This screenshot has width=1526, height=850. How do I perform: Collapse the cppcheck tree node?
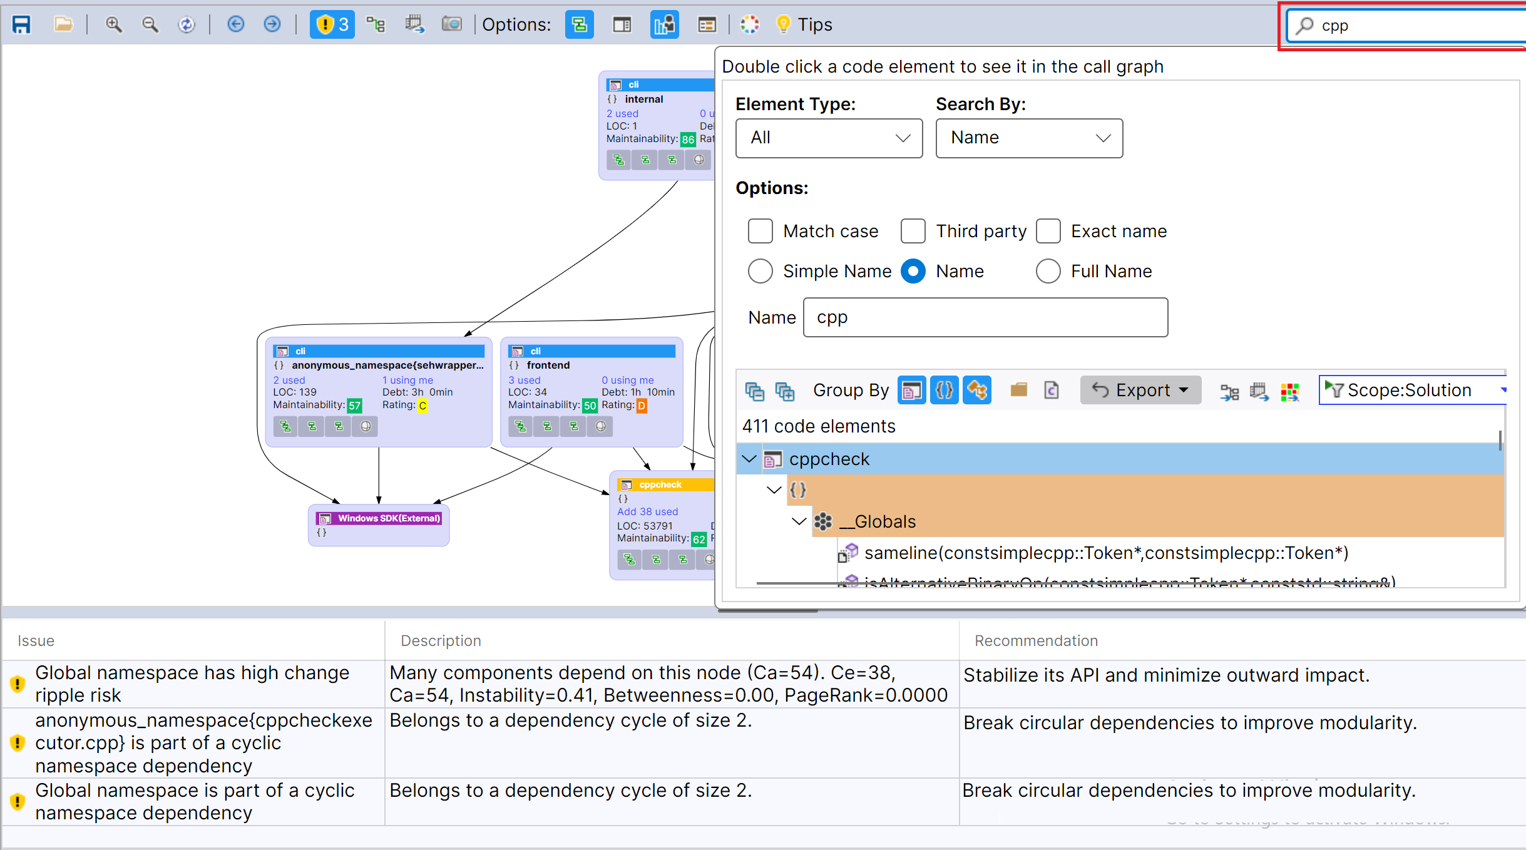point(749,459)
